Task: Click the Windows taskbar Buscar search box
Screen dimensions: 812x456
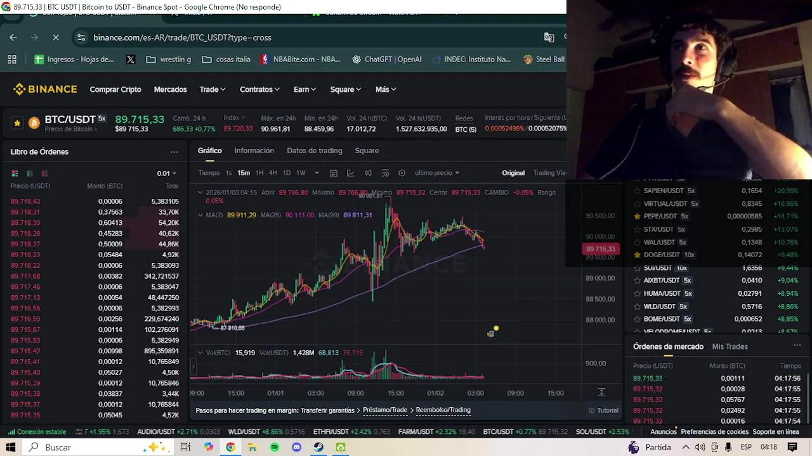Action: [98, 447]
